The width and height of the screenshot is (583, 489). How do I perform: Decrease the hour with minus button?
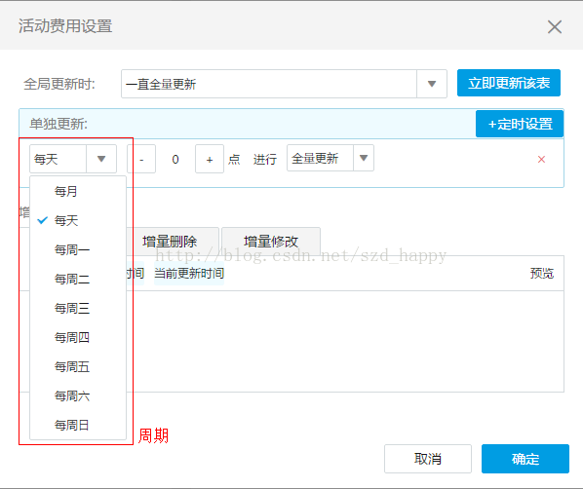[x=141, y=159]
